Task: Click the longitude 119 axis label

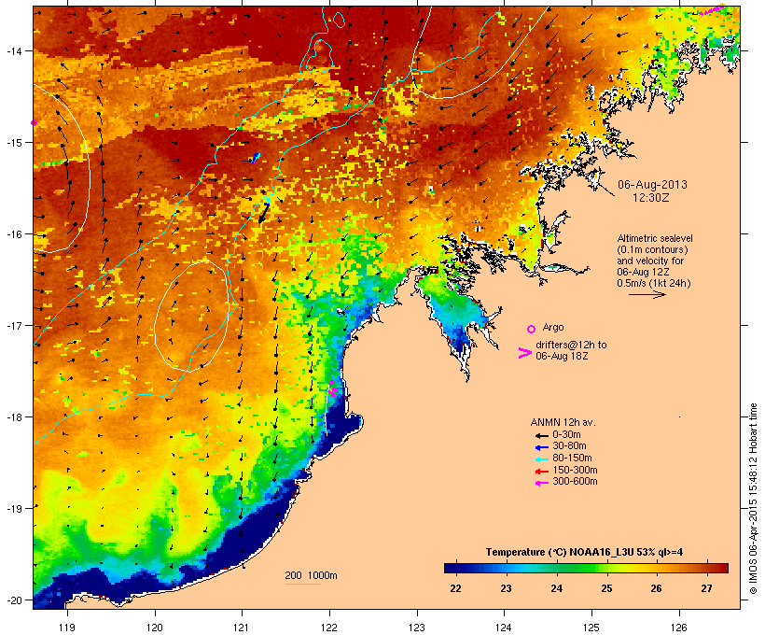Action: 67,628
